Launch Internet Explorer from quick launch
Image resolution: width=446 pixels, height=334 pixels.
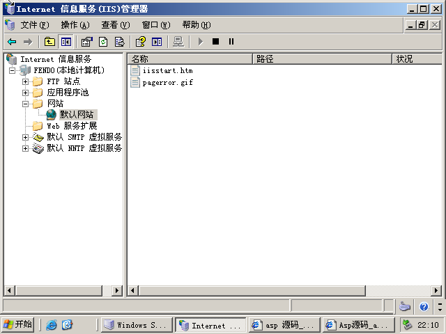[52, 325]
